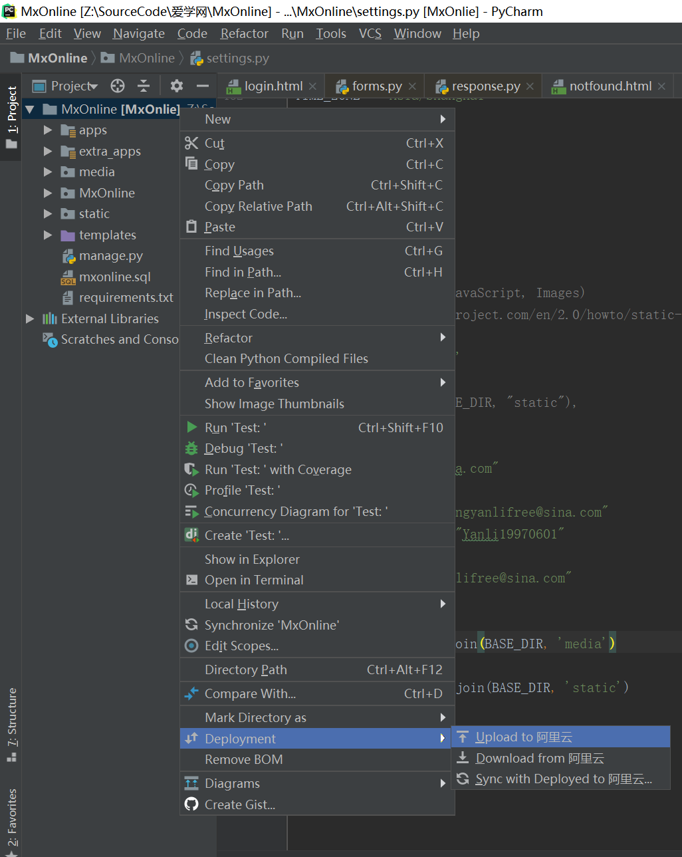Open the Local History submenu
Screen dimensions: 682x857
click(x=317, y=604)
